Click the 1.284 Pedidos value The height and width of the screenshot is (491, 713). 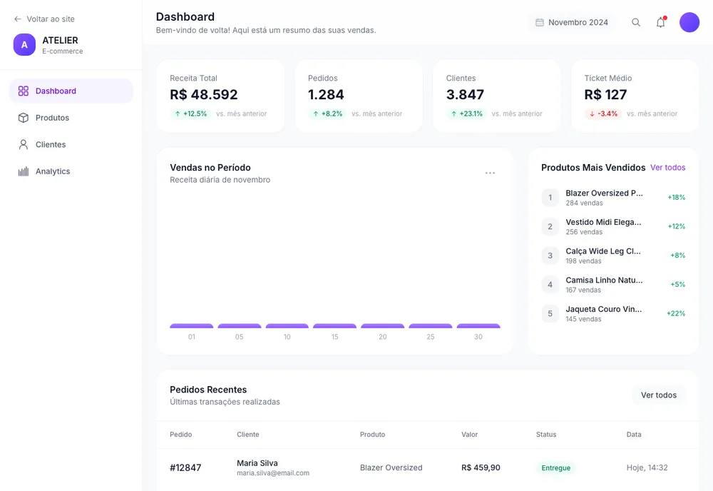click(x=326, y=95)
